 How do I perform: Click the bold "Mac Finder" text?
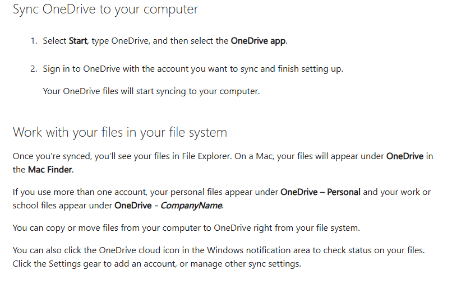pyautogui.click(x=50, y=169)
